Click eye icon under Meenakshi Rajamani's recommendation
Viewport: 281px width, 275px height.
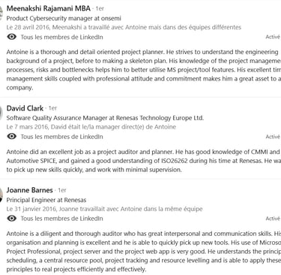(x=11, y=37)
